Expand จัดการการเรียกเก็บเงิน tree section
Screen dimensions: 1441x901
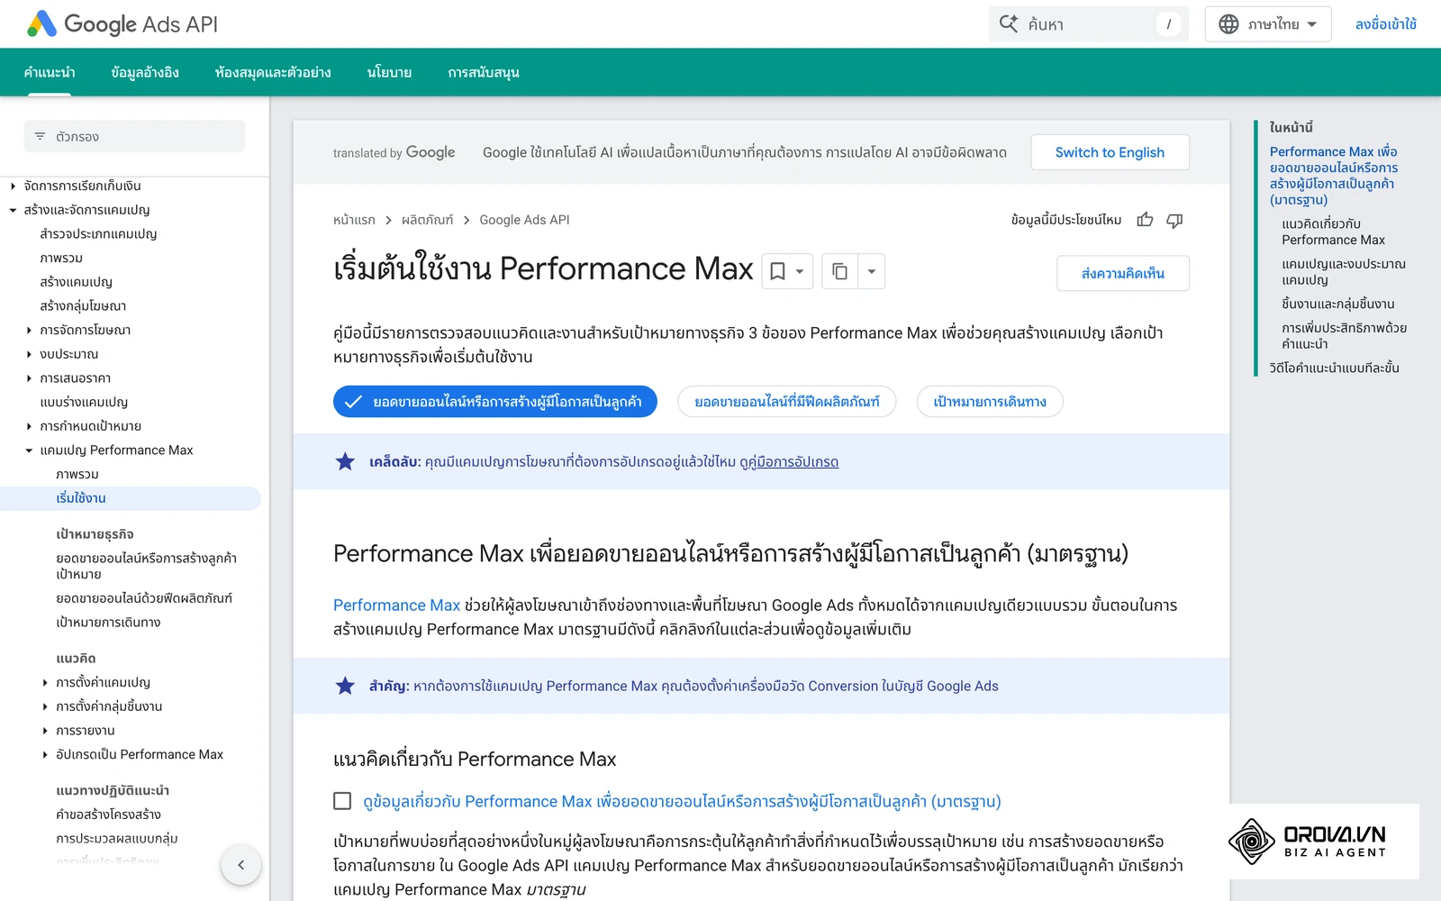tap(13, 186)
